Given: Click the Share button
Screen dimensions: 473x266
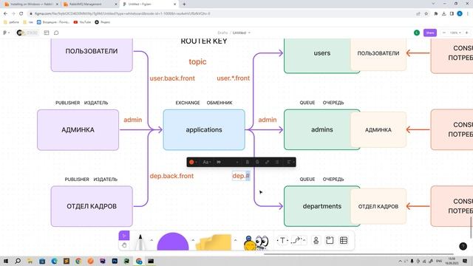Looking at the screenshot, I should click(x=430, y=33).
